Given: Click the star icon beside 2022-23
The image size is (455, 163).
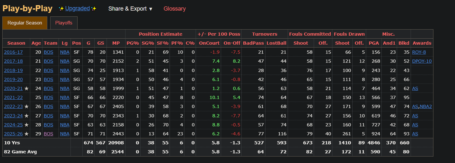Looking at the screenshot, I should point(26,107).
